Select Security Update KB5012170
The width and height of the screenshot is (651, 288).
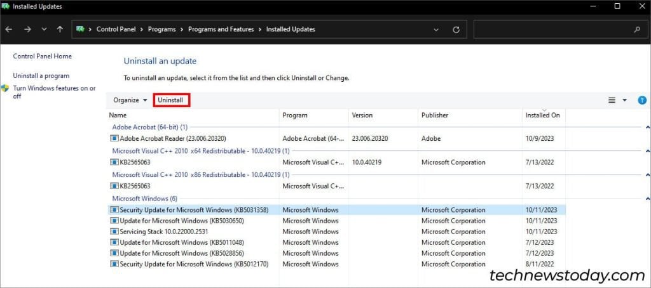tap(336, 264)
